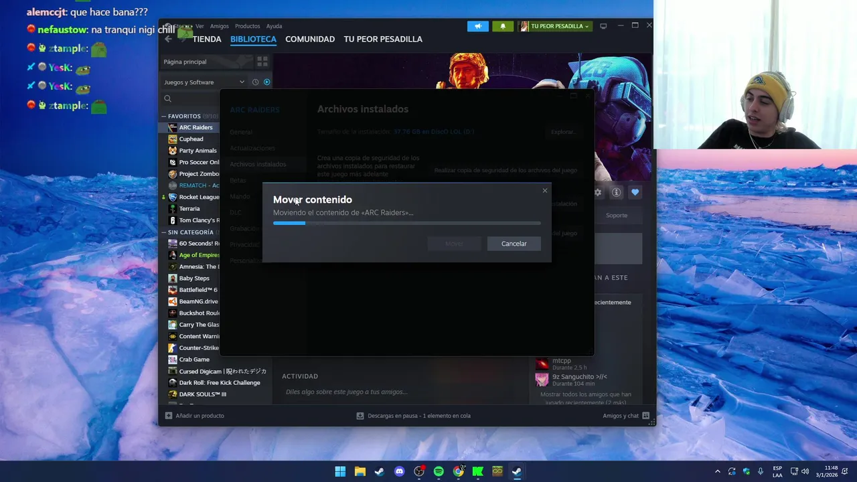Click 9z Sanguchito friend avatar
The height and width of the screenshot is (482, 857).
click(x=542, y=380)
